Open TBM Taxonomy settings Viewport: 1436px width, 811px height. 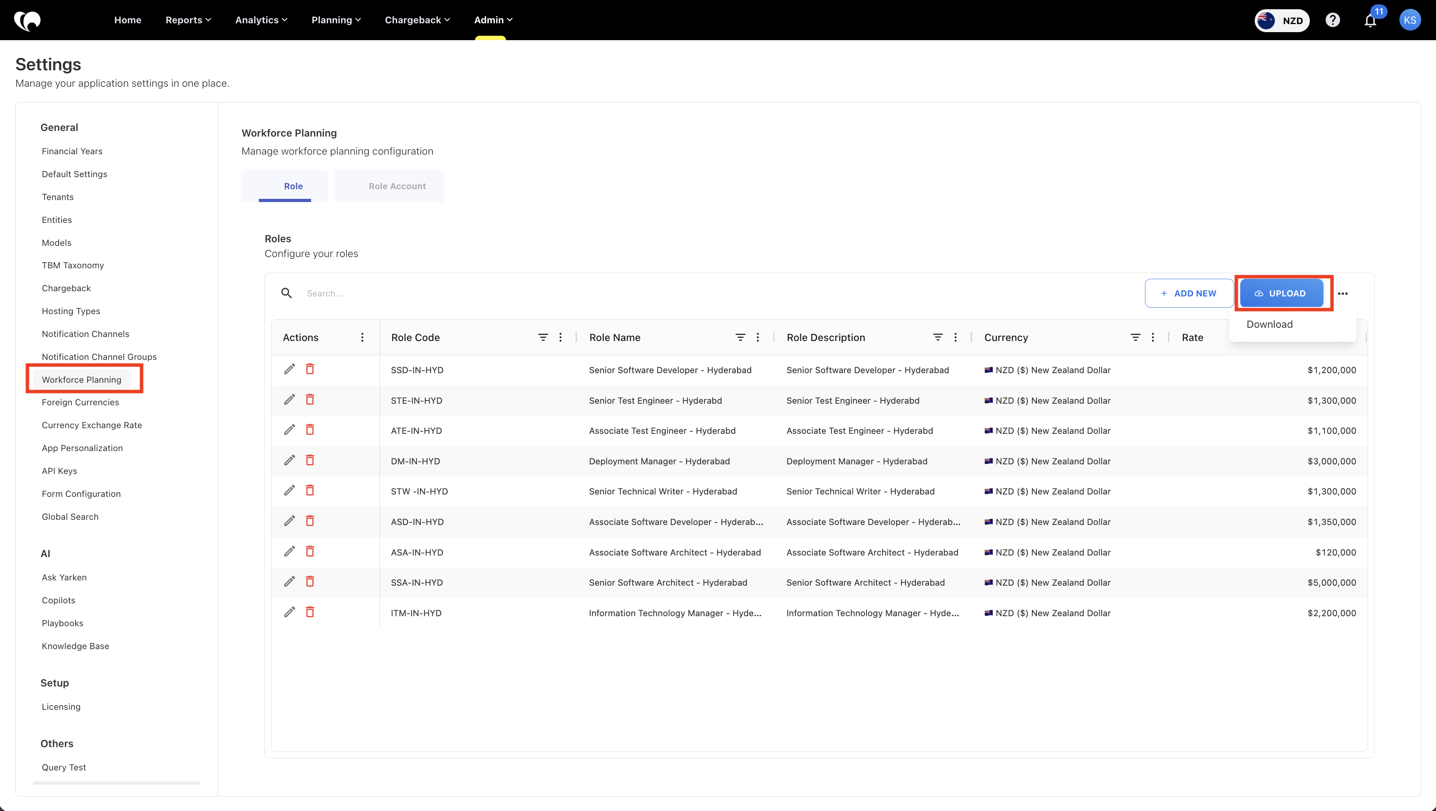coord(72,265)
